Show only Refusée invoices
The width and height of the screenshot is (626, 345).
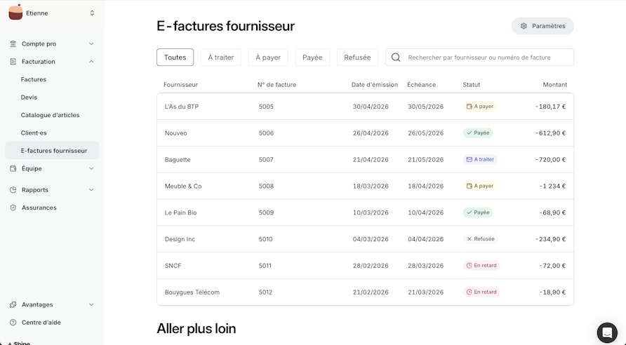[x=357, y=57]
